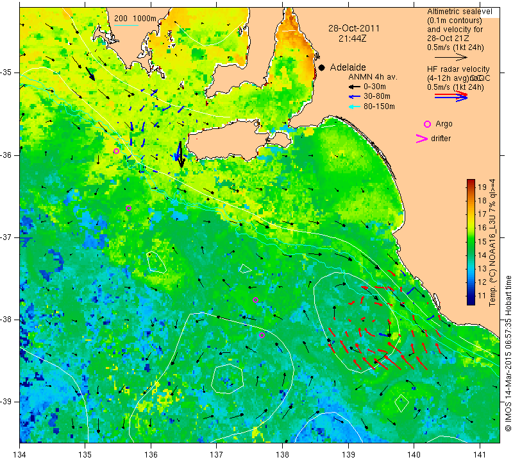Click the IMOS copyright timestamp text
513x462 pixels.
pyautogui.click(x=508, y=353)
